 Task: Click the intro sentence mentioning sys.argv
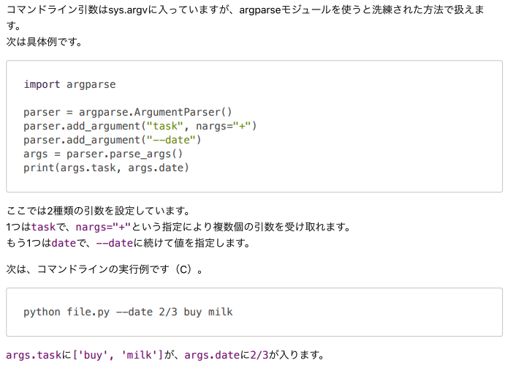click(245, 11)
